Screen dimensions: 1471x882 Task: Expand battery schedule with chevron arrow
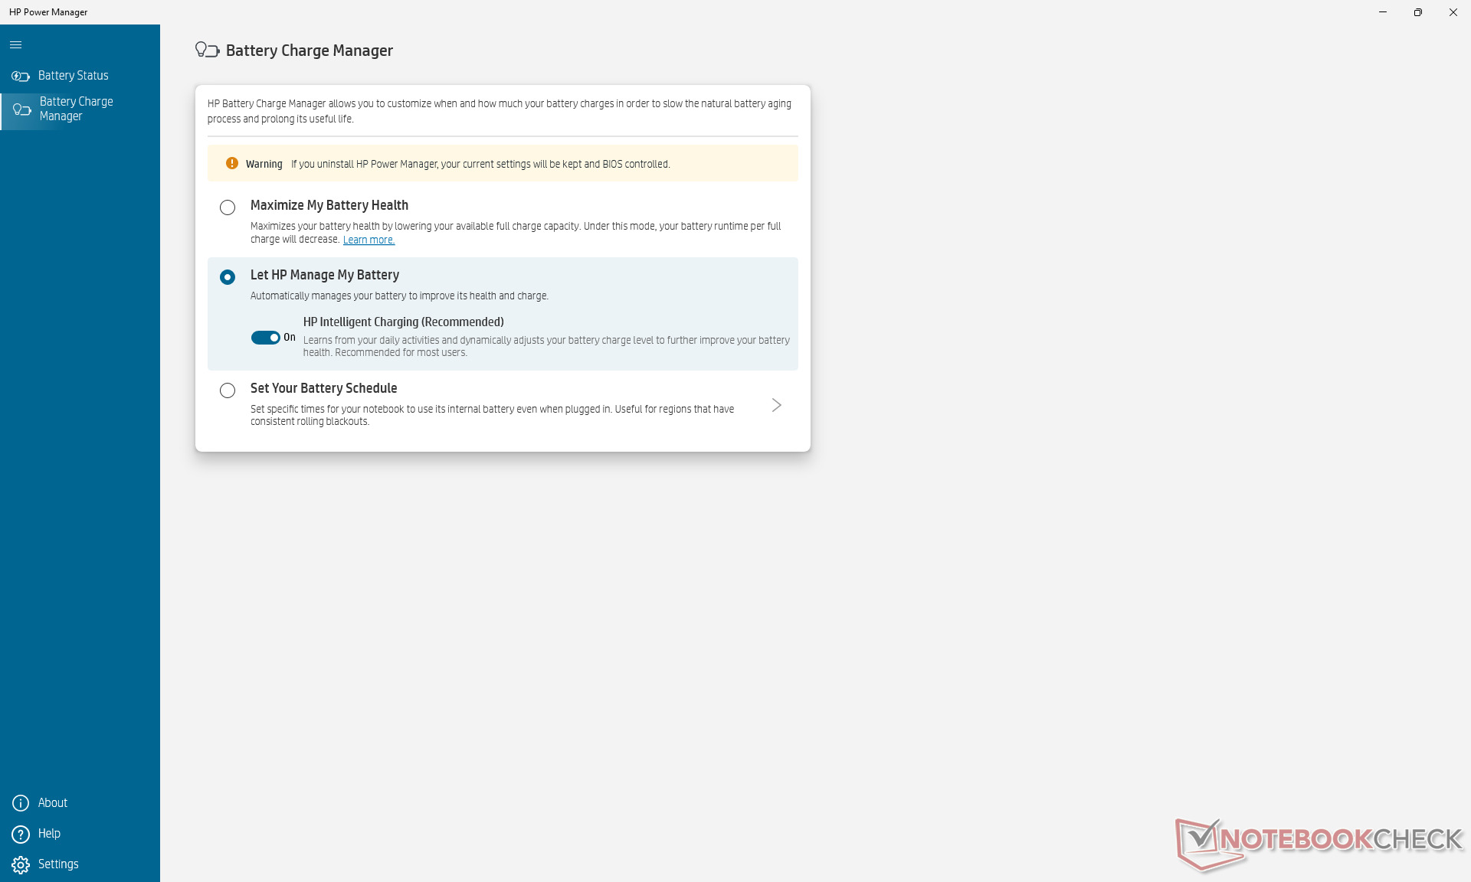pyautogui.click(x=776, y=405)
